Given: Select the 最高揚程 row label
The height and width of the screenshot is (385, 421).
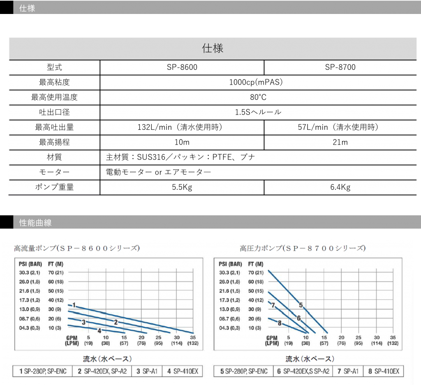Looking at the screenshot, I should point(55,142).
